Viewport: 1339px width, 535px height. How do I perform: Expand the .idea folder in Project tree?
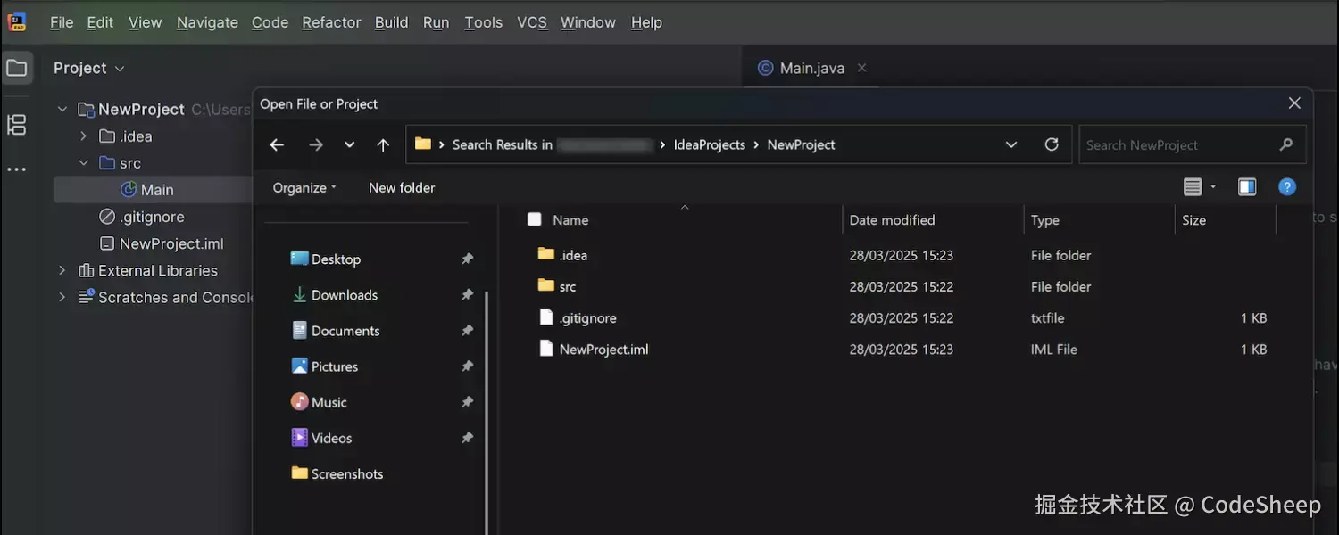[83, 136]
